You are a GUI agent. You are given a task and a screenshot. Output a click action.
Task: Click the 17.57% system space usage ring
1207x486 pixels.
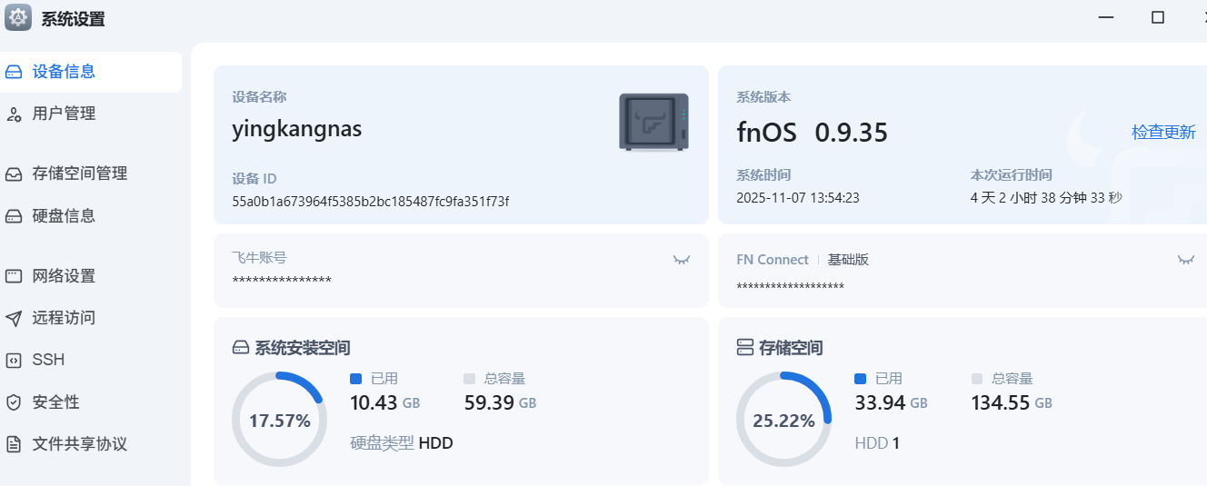(279, 420)
